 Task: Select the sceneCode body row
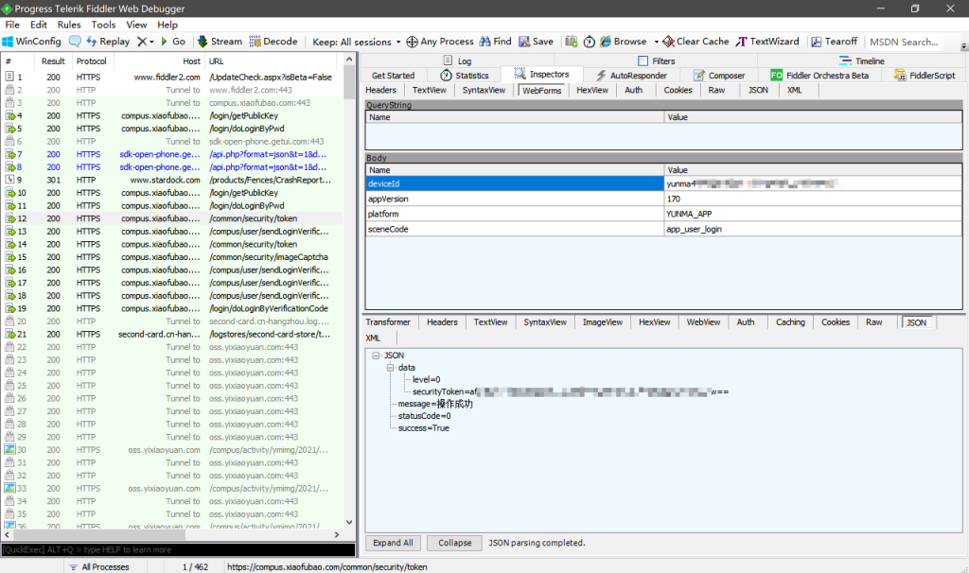click(x=663, y=229)
